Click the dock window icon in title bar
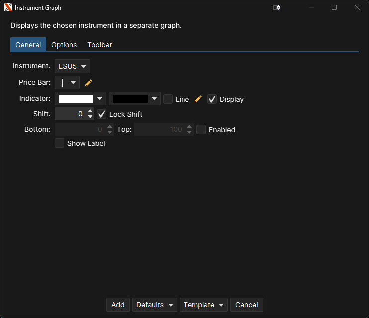This screenshot has width=369, height=318. click(277, 8)
